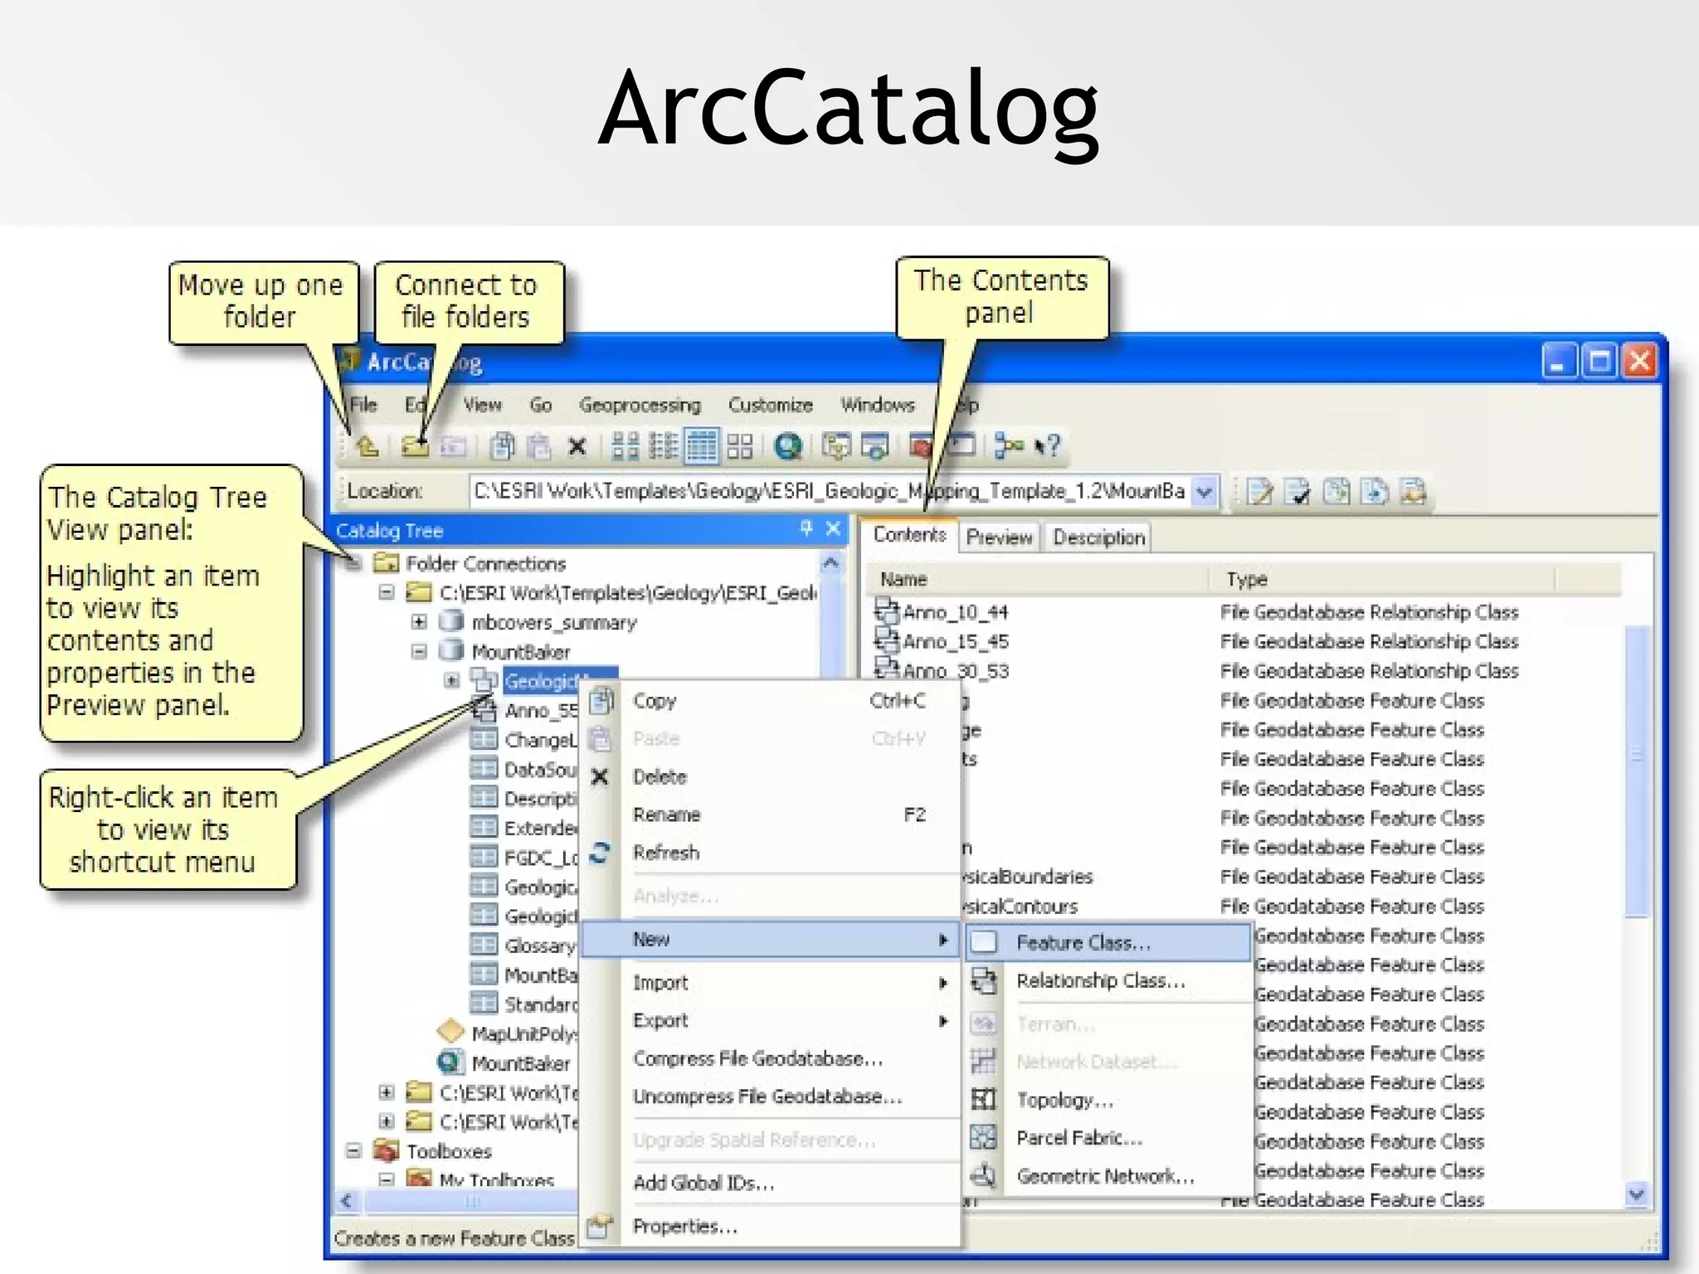Click the Up One Level toolbar icon
The height and width of the screenshot is (1274, 1699).
368,447
